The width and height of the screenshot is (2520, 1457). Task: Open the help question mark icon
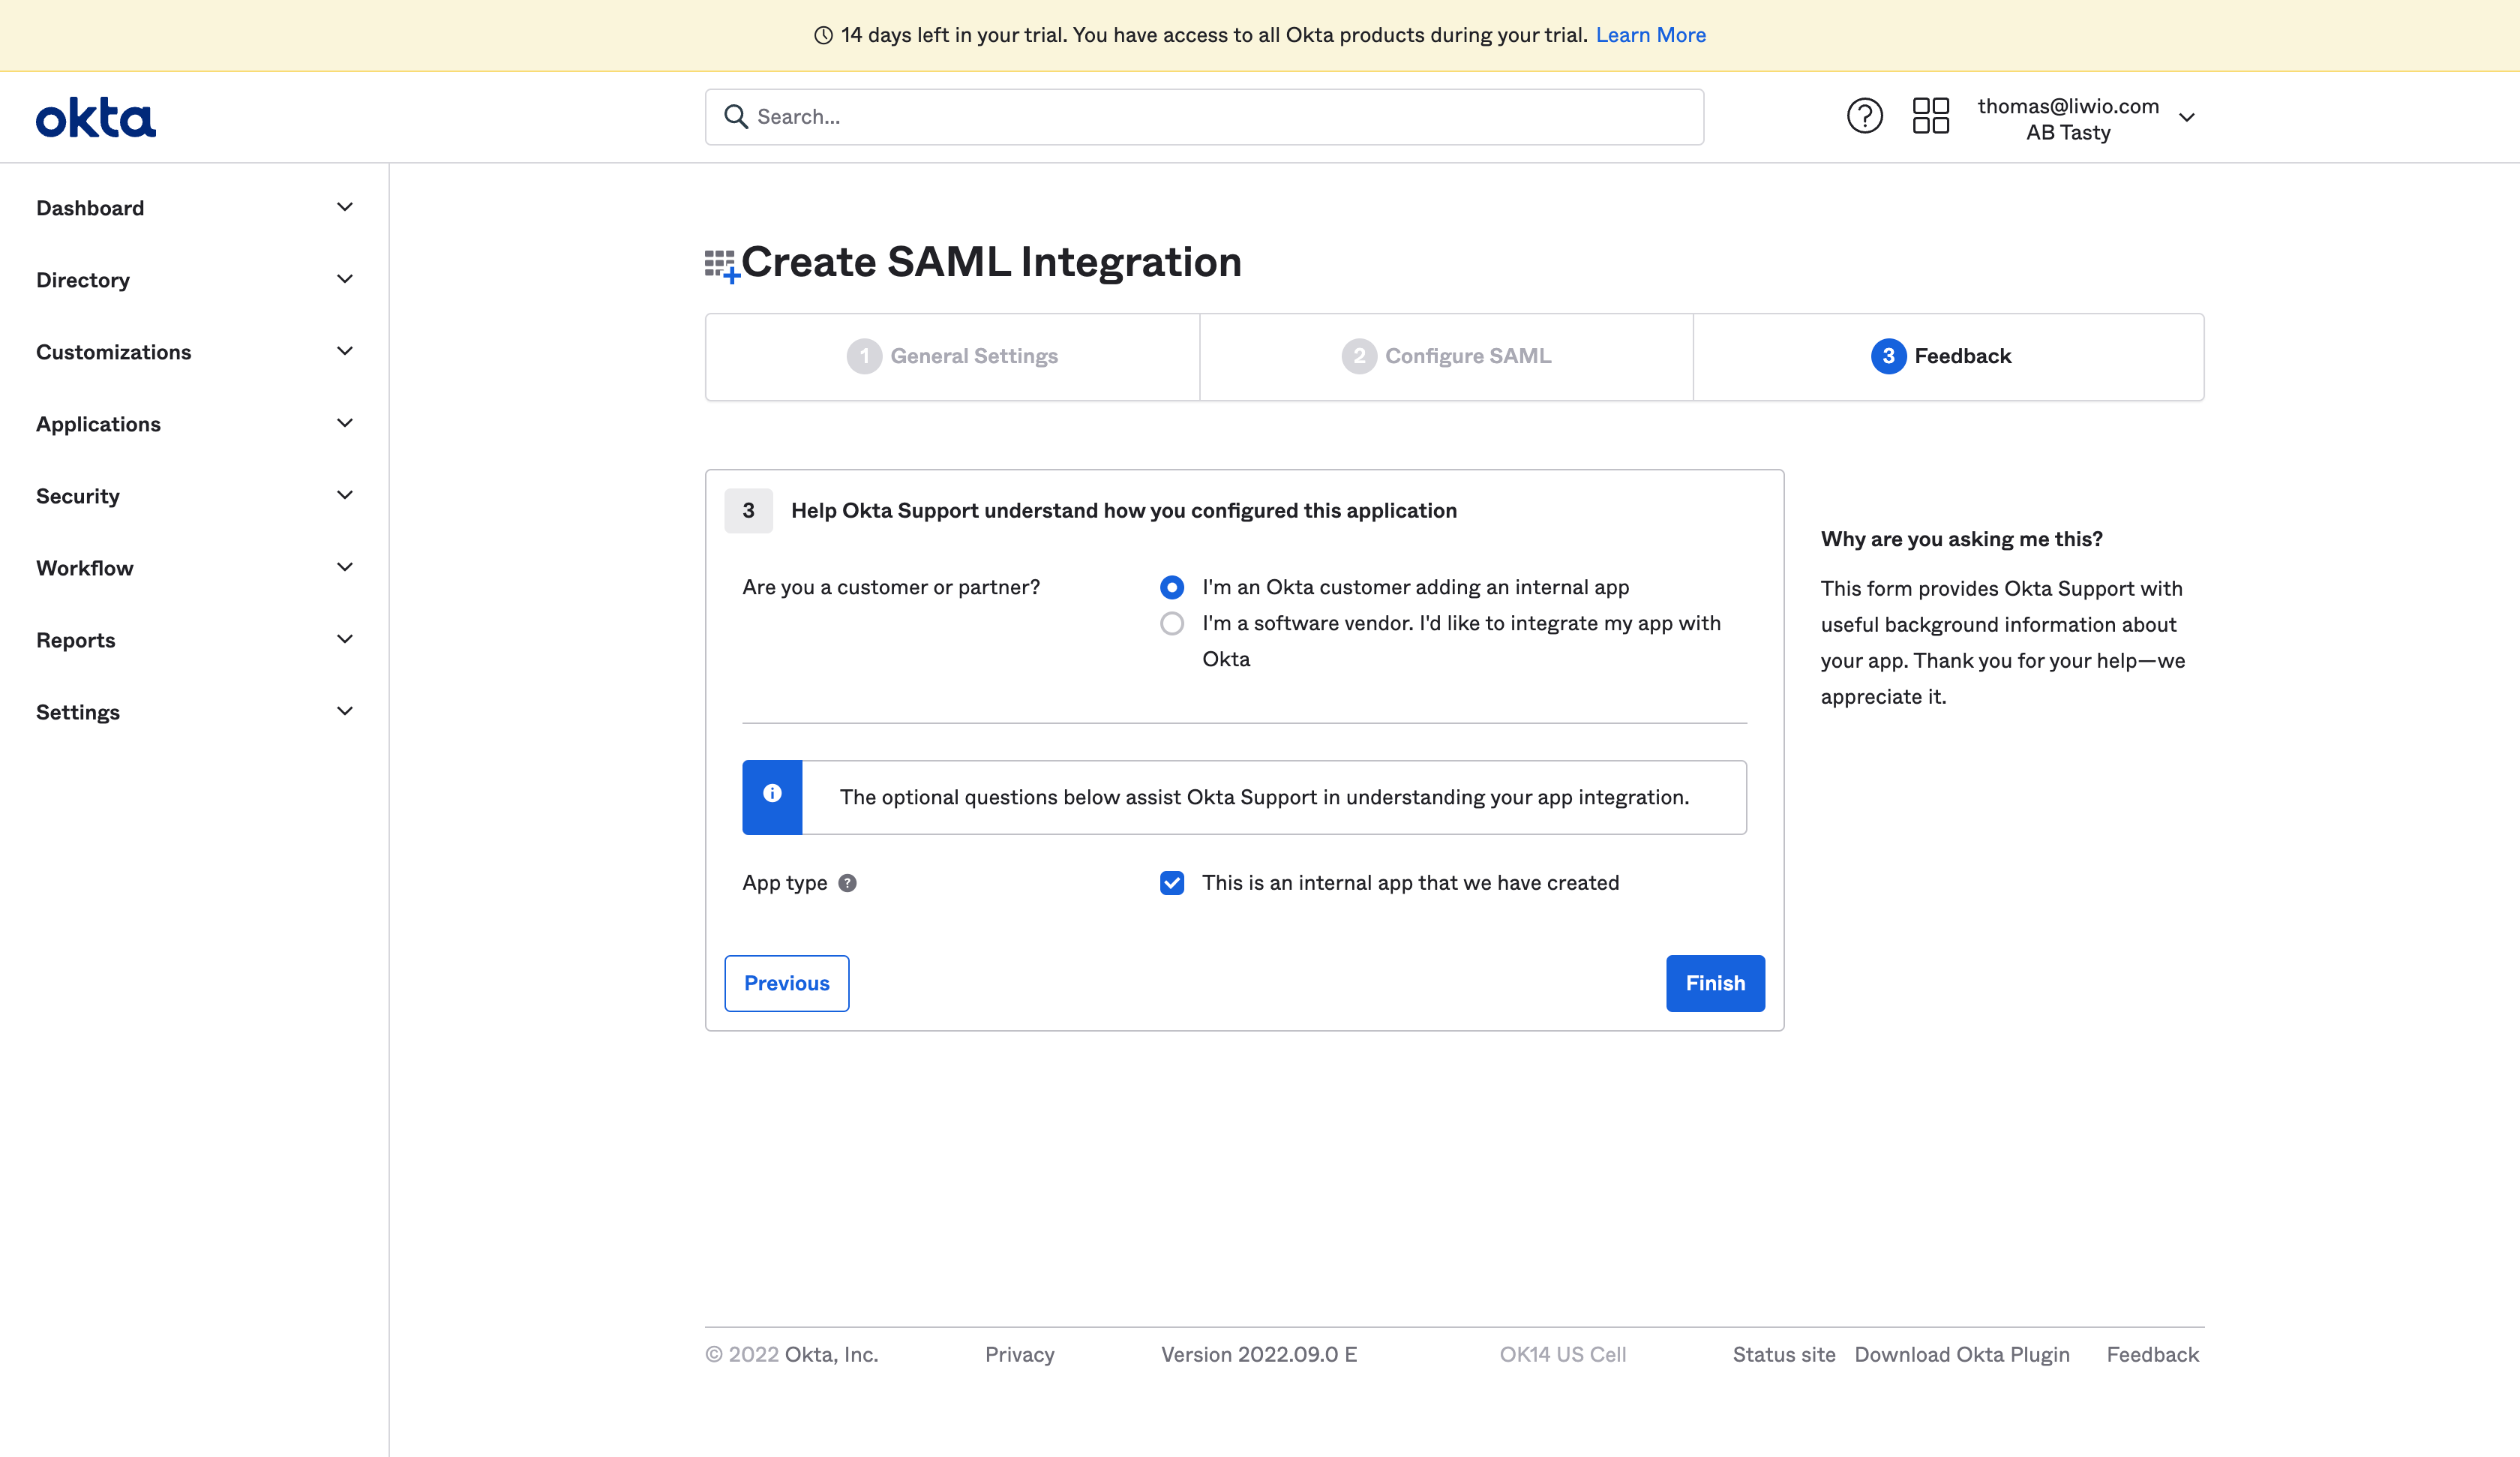point(1864,116)
